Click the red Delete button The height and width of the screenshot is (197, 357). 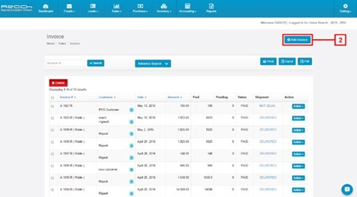tap(58, 83)
